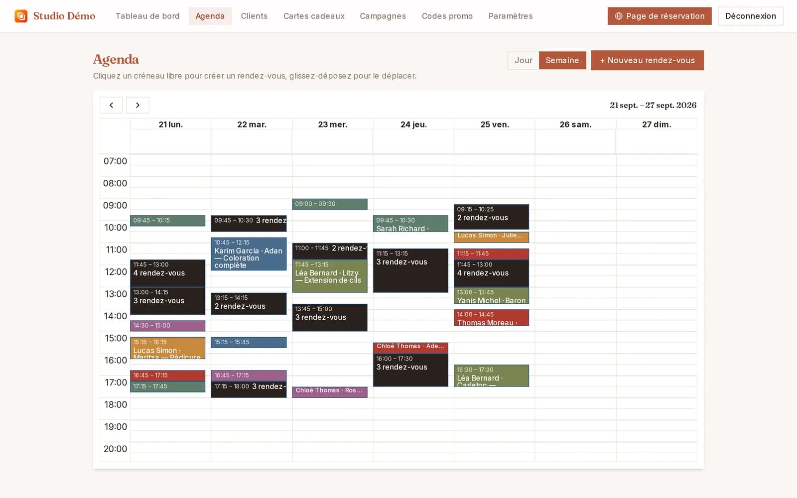Select the purple Monday 14:30 – 15:00 appointment
797x498 pixels.
tap(168, 326)
